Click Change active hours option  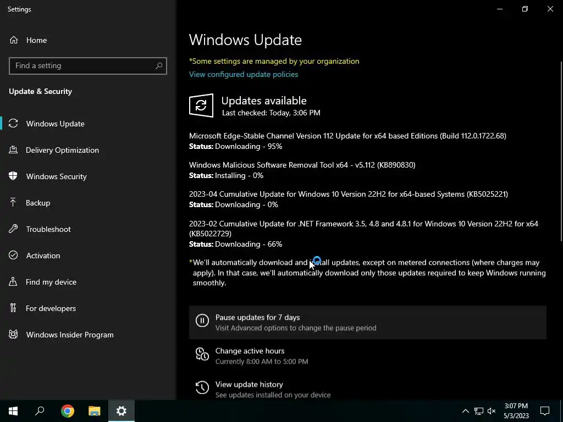368,356
